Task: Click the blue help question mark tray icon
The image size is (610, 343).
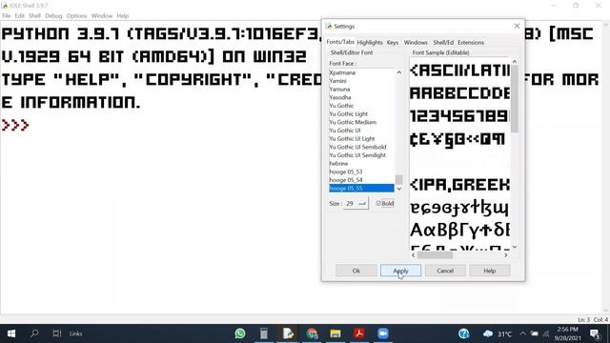Action: click(464, 333)
